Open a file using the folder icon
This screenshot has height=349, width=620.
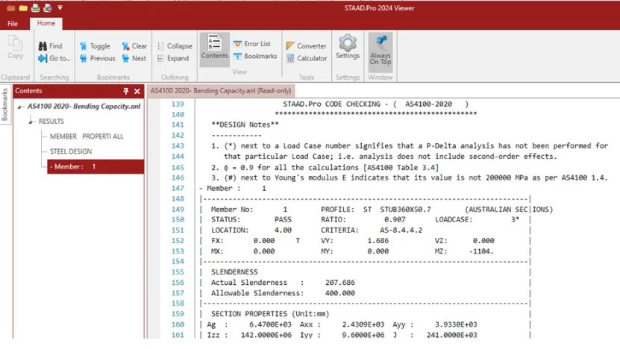[23, 8]
